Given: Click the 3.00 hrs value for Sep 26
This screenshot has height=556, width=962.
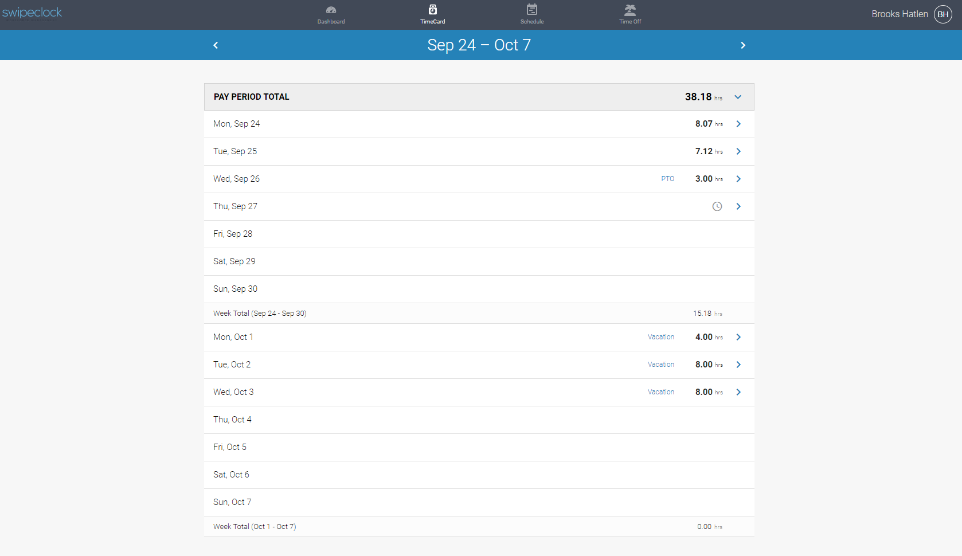Looking at the screenshot, I should (709, 179).
